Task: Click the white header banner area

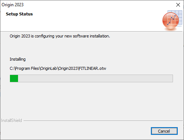Action: (86, 21)
